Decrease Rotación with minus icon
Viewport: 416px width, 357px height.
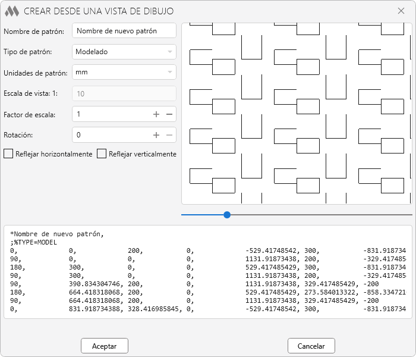click(169, 135)
